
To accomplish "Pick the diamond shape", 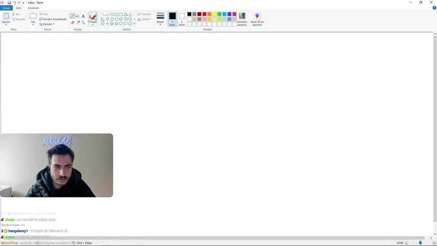I will 107,19.
